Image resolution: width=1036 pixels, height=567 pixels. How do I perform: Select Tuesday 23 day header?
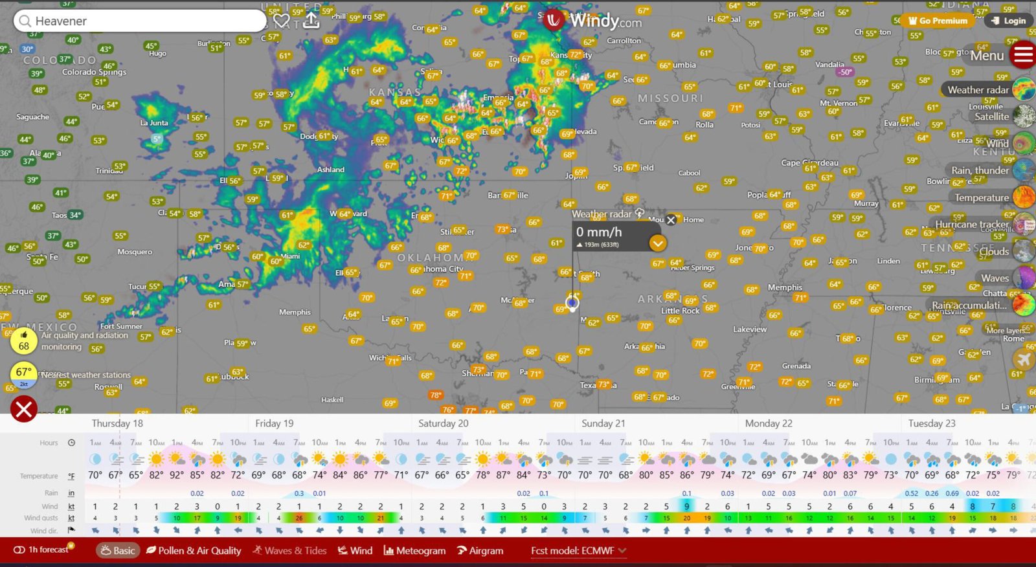pyautogui.click(x=932, y=423)
